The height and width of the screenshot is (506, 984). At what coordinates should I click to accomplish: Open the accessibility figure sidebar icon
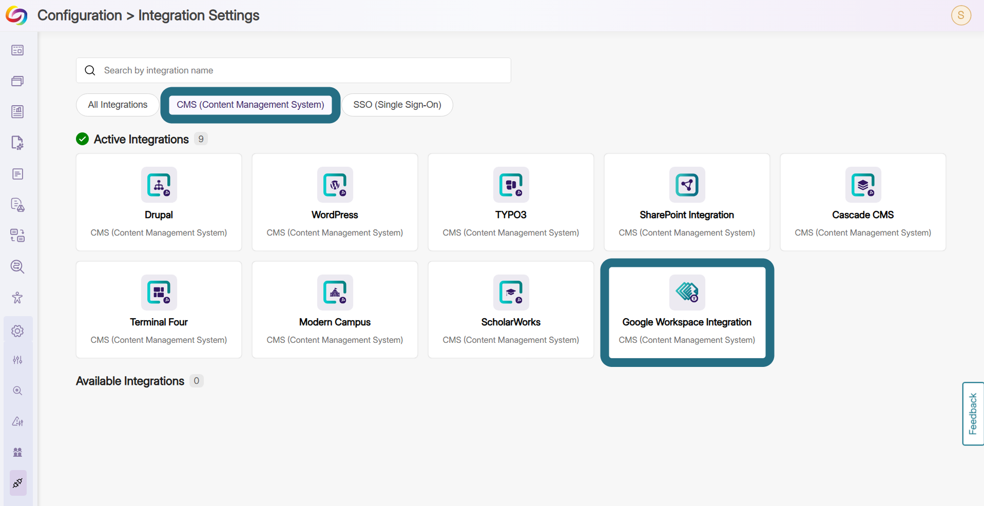17,298
